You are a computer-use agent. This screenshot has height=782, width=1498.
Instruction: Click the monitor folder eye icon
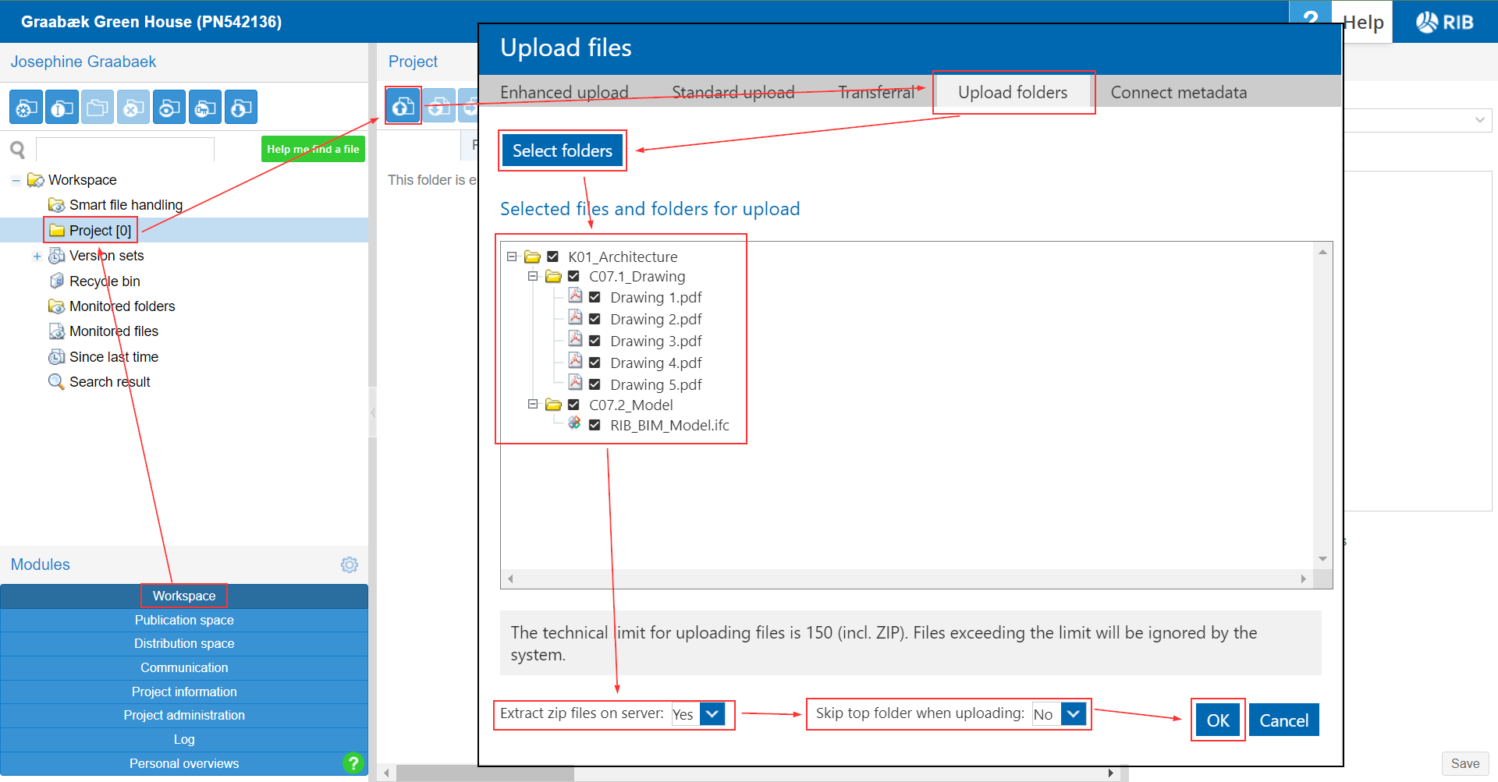point(169,108)
